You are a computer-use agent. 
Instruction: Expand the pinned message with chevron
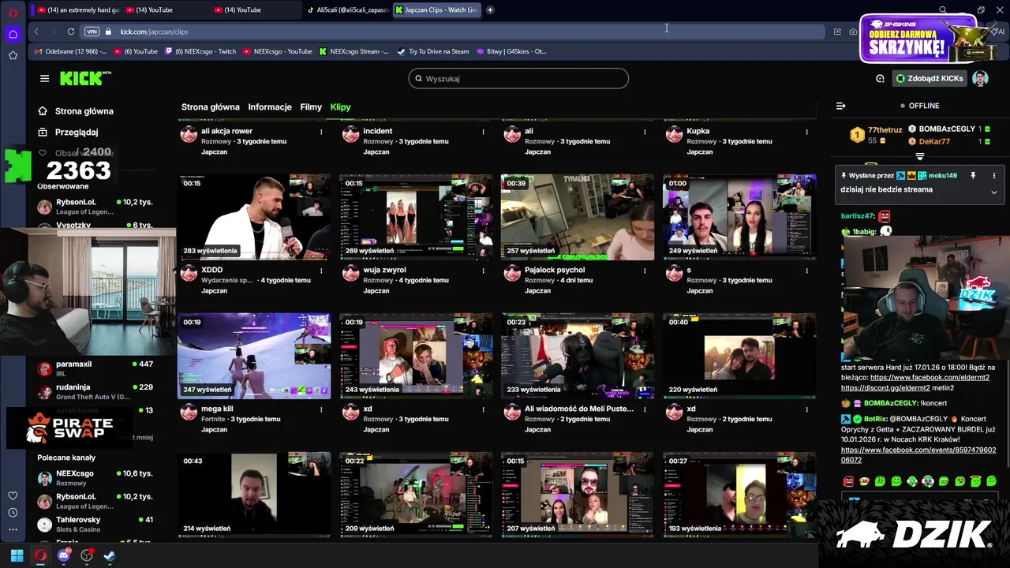click(993, 192)
